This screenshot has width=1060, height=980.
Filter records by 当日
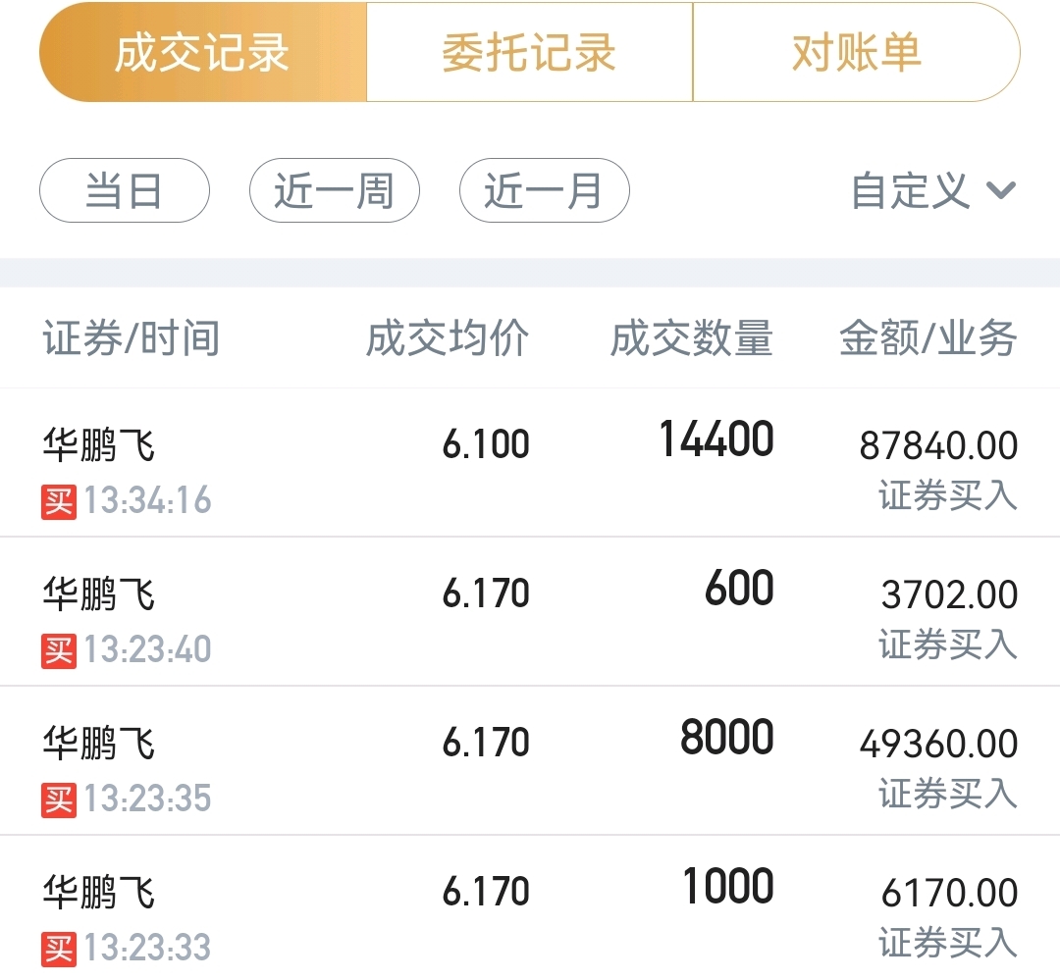coord(125,190)
